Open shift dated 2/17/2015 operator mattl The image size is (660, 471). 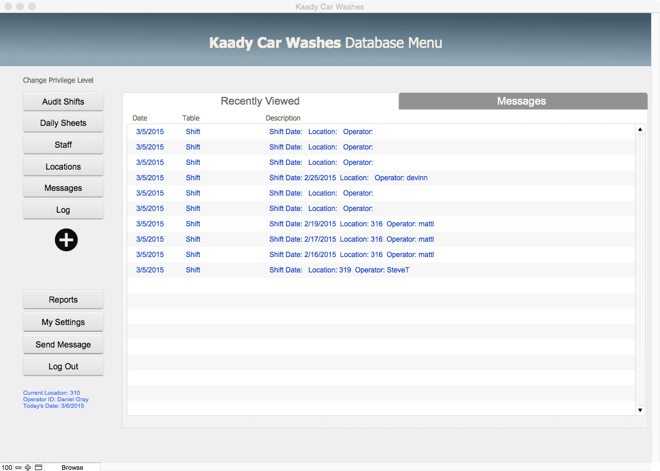[381, 239]
